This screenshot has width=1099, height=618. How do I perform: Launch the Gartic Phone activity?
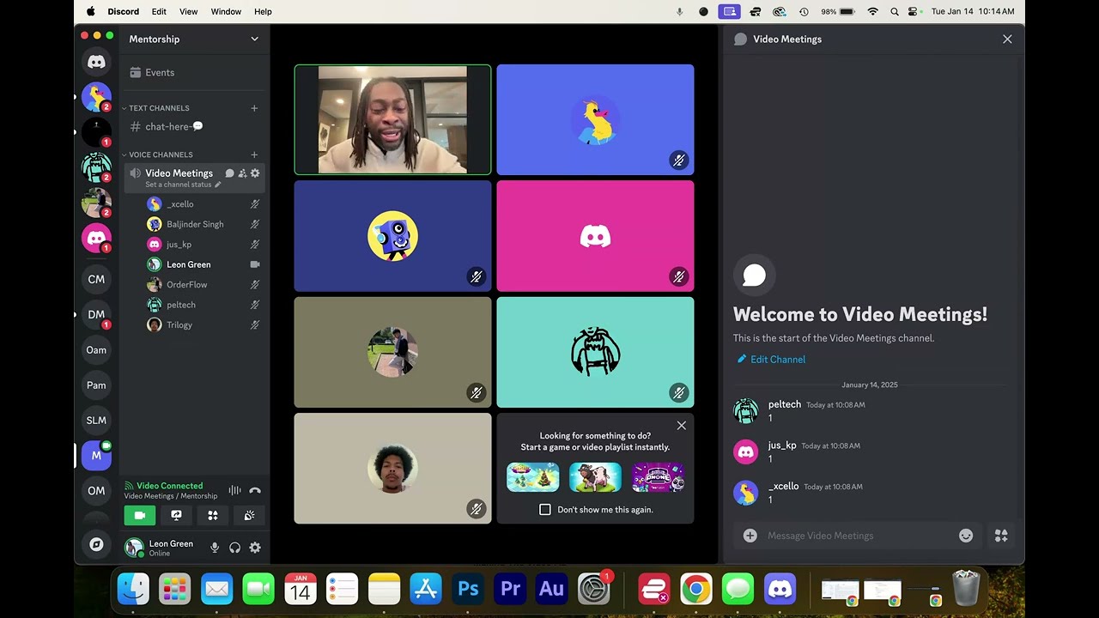[659, 477]
